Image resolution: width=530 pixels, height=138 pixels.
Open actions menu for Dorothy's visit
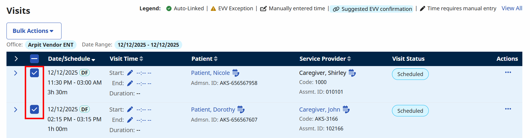[x=508, y=109]
